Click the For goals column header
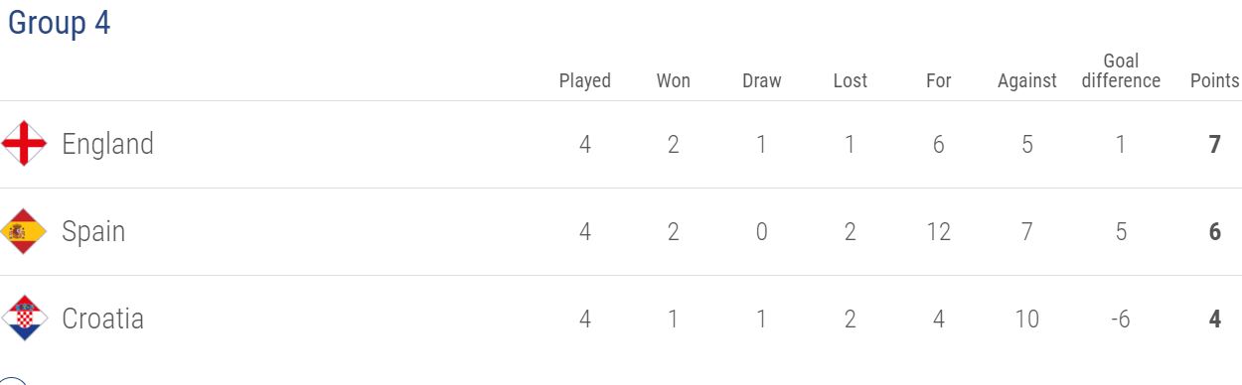The image size is (1242, 385). pyautogui.click(x=938, y=80)
